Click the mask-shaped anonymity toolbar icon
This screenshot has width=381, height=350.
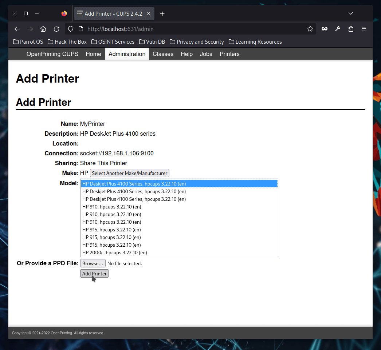click(x=324, y=29)
